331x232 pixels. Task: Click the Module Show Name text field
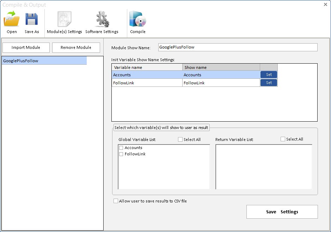(x=238, y=47)
